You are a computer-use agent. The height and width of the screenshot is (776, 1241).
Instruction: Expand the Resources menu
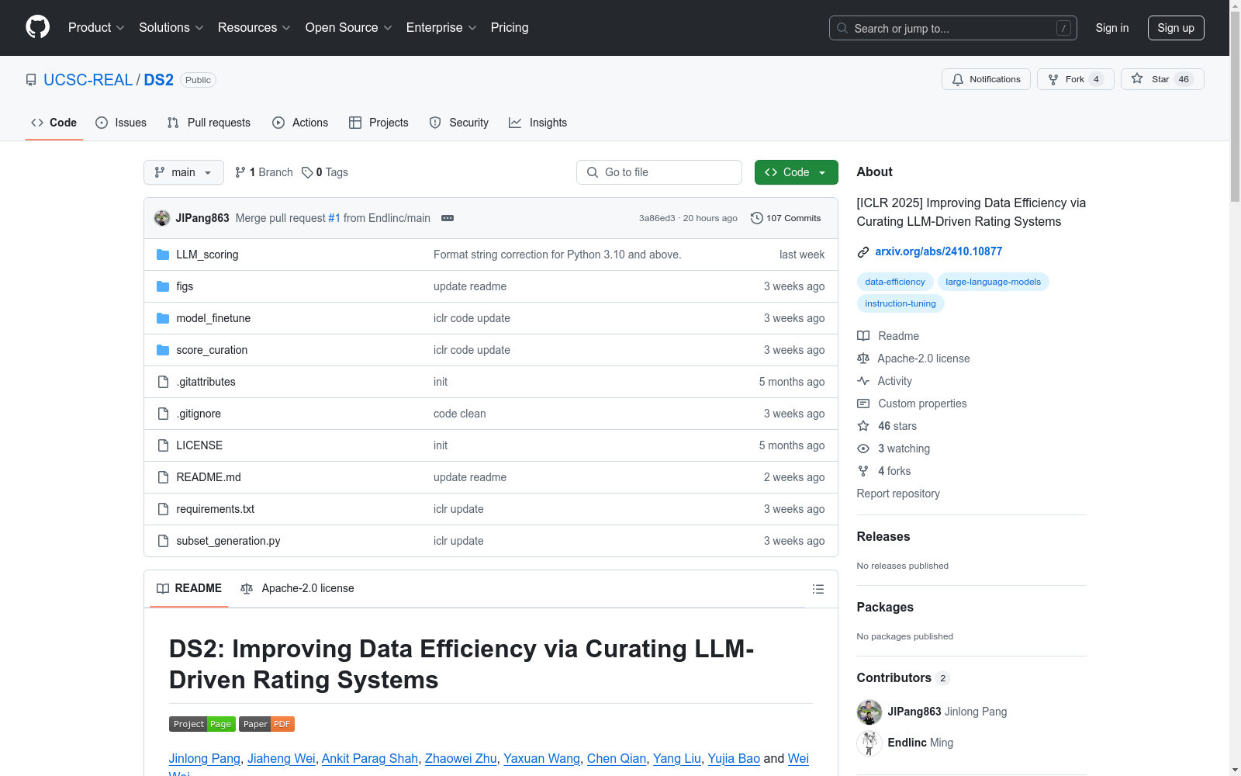coord(254,28)
